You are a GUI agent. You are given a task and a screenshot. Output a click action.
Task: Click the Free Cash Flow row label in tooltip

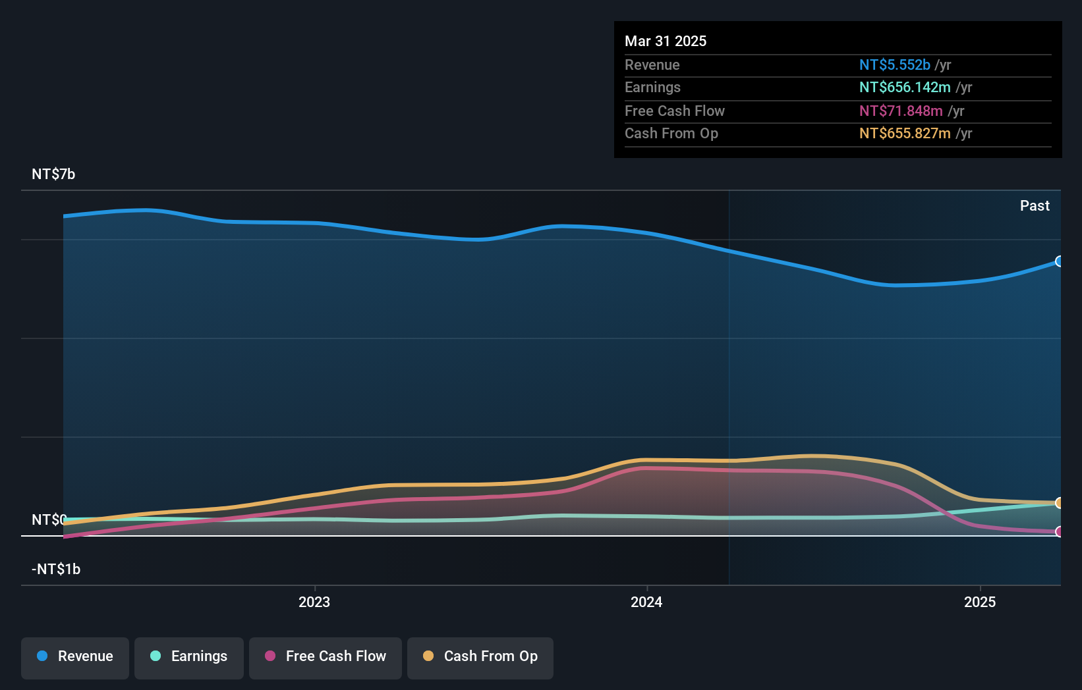675,111
